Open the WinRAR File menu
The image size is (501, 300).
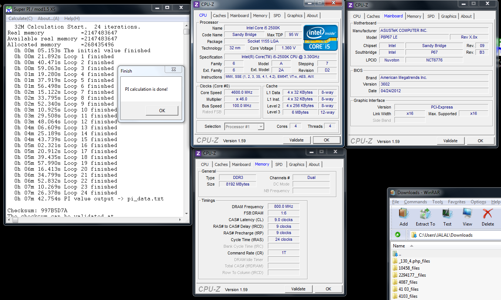point(396,202)
